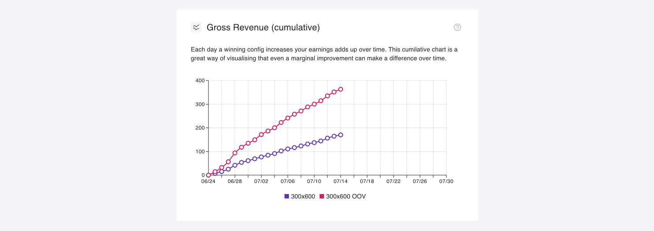Click the last purple data point at 07/14
The image size is (654, 231).
(341, 135)
